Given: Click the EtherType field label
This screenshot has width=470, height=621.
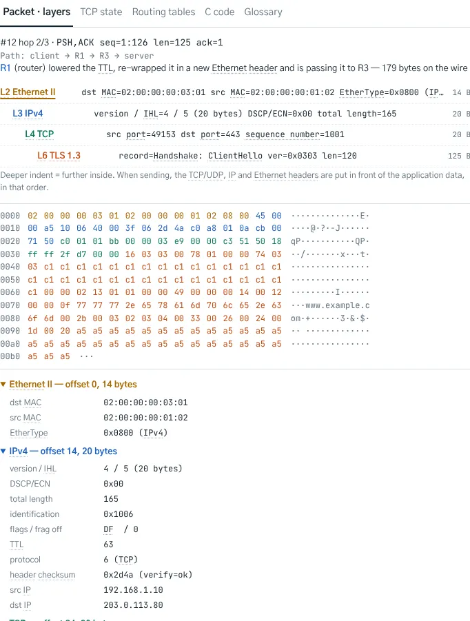Looking at the screenshot, I should [x=28, y=432].
